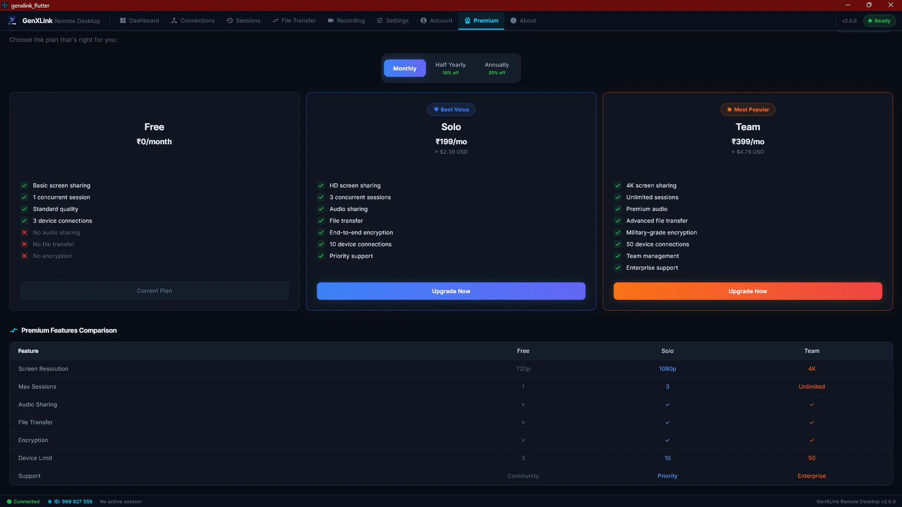Click the GenXLink logo icon
This screenshot has width=902, height=507.
point(13,21)
